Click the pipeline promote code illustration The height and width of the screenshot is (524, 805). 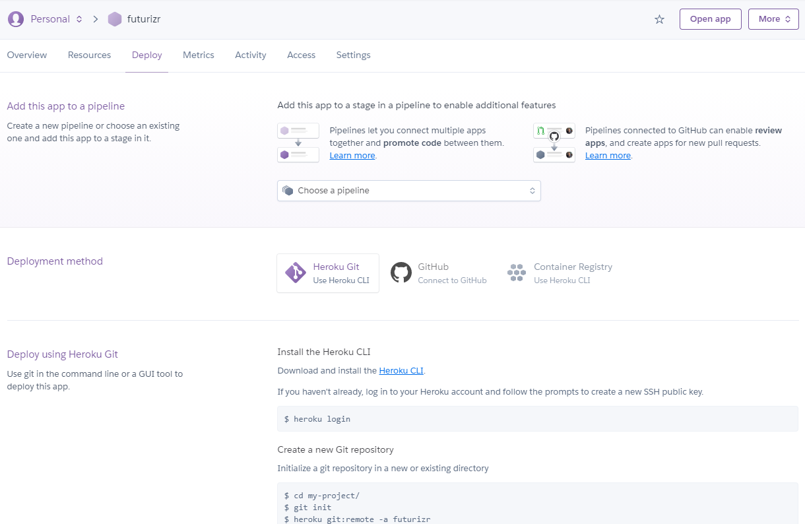point(298,143)
